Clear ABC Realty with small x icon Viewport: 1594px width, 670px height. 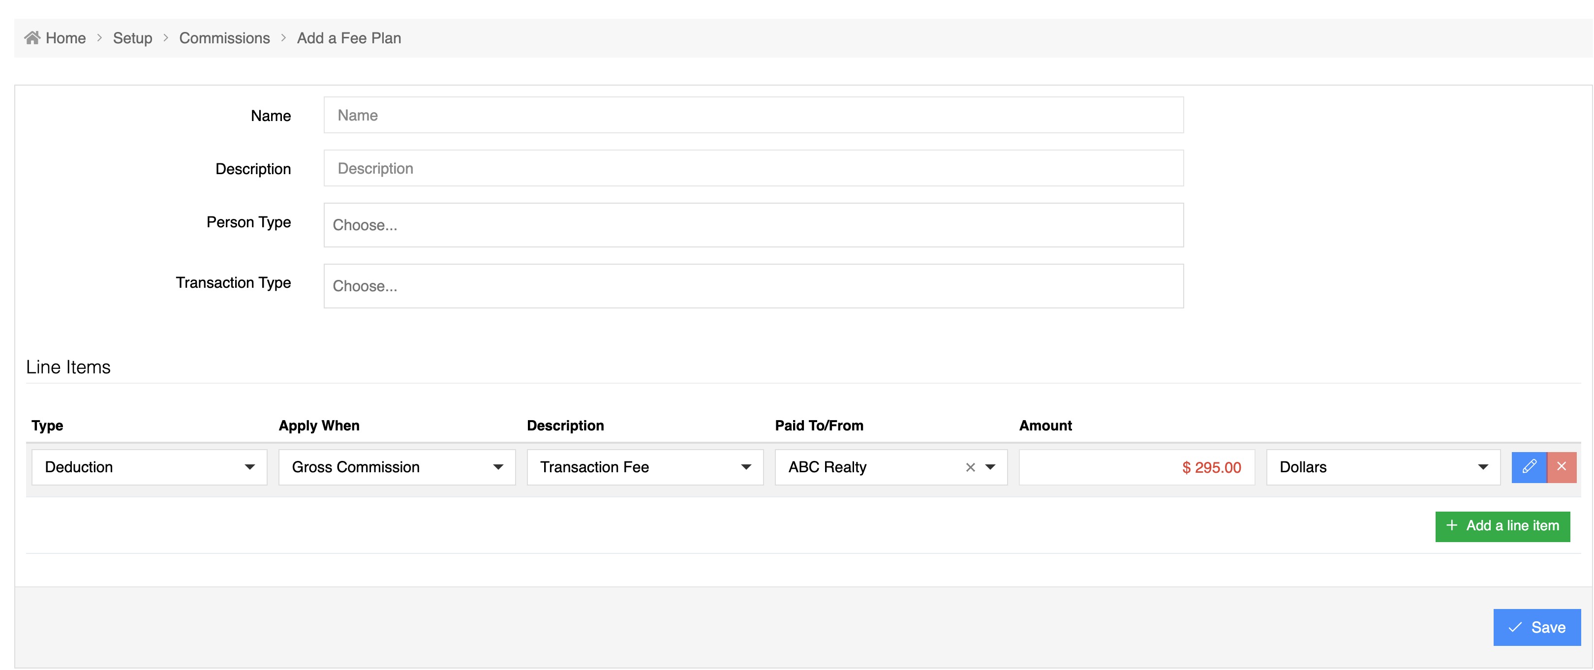970,468
